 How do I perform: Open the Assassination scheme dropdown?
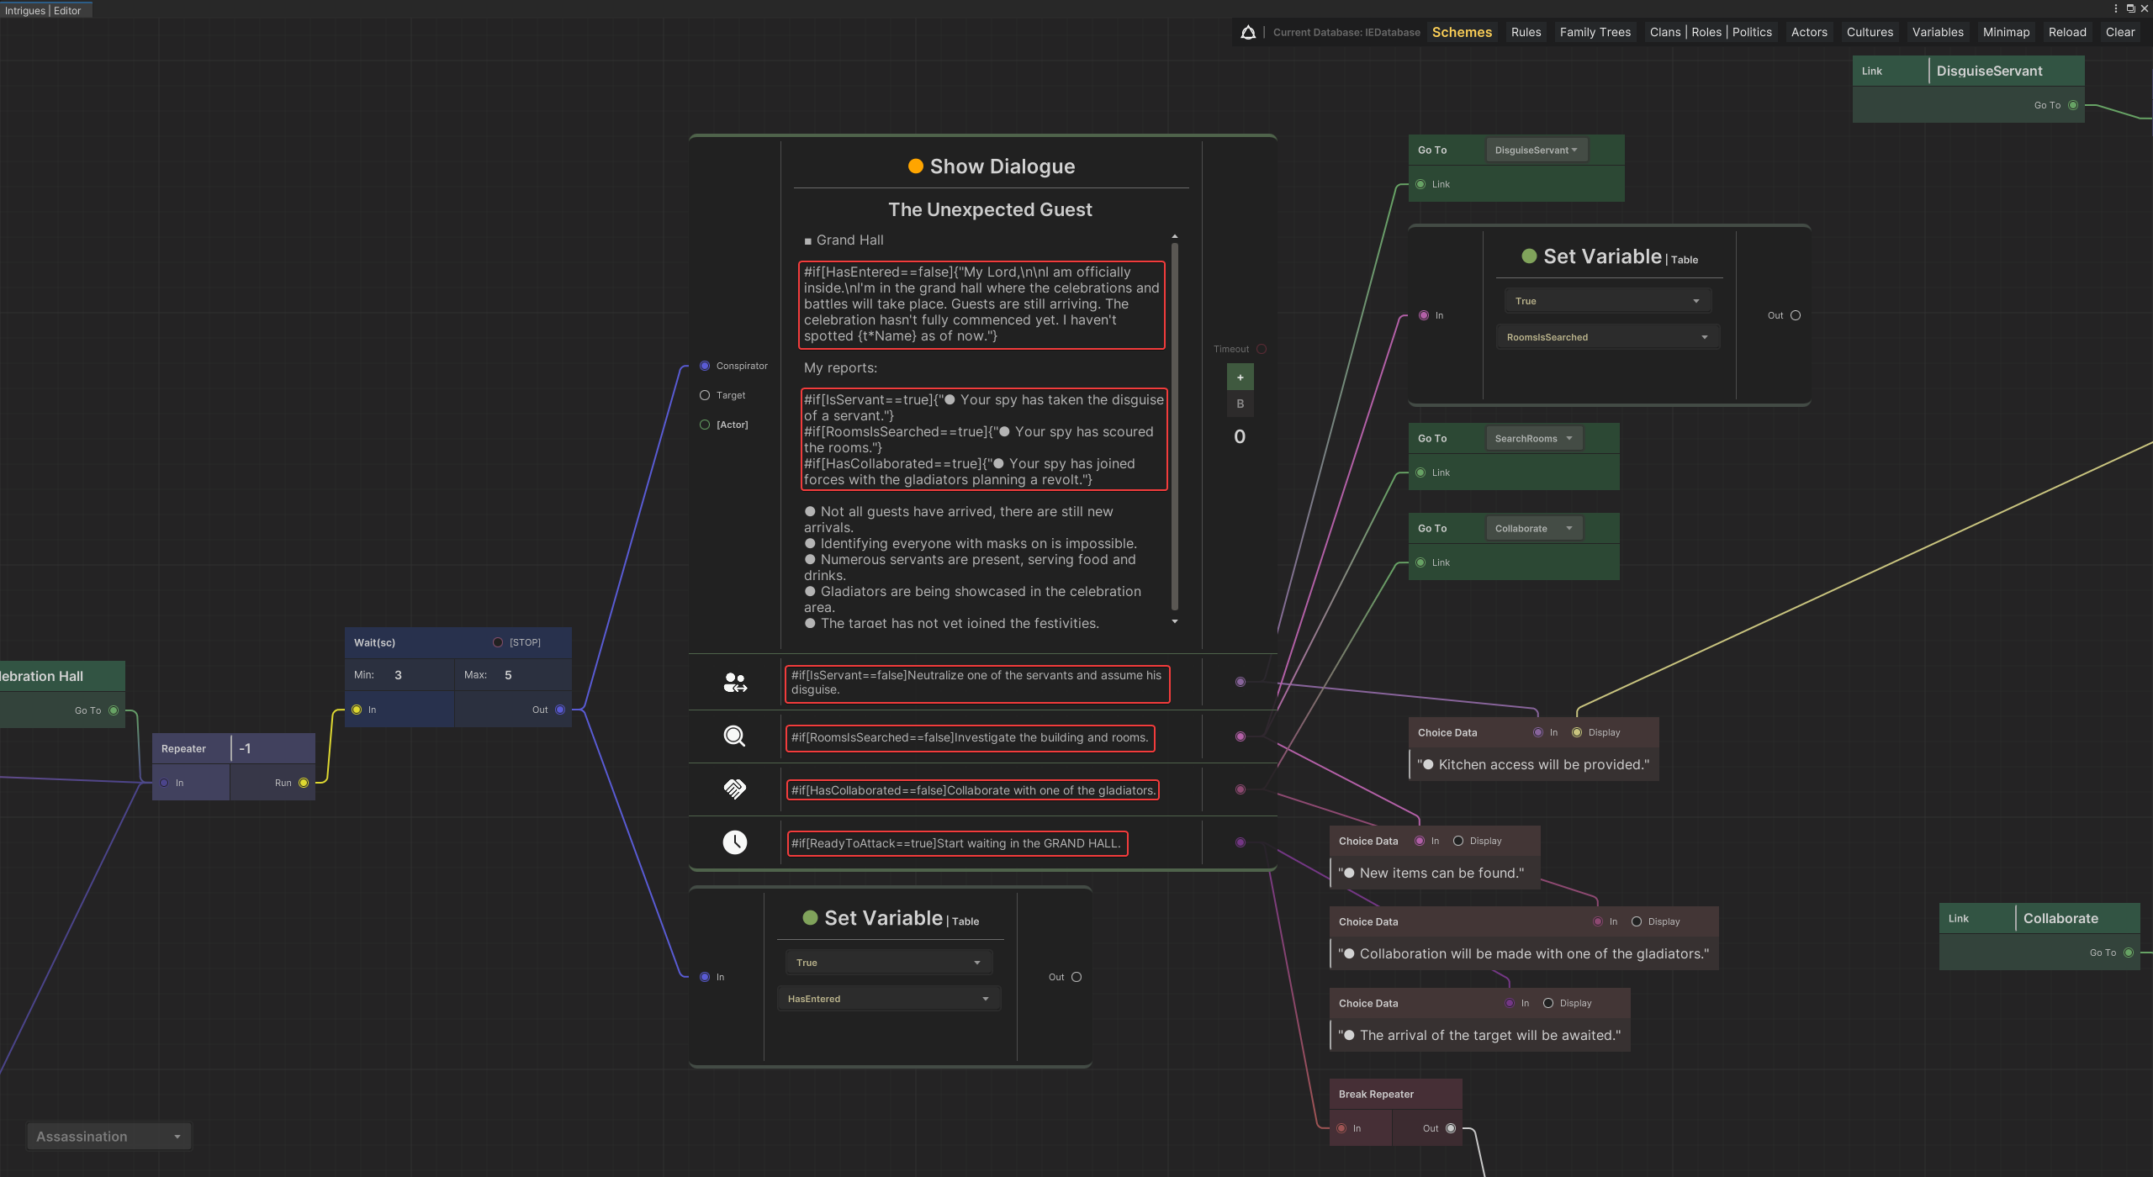[x=108, y=1137]
